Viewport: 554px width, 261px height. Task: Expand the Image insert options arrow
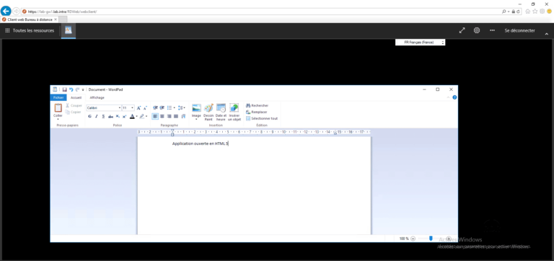point(196,119)
